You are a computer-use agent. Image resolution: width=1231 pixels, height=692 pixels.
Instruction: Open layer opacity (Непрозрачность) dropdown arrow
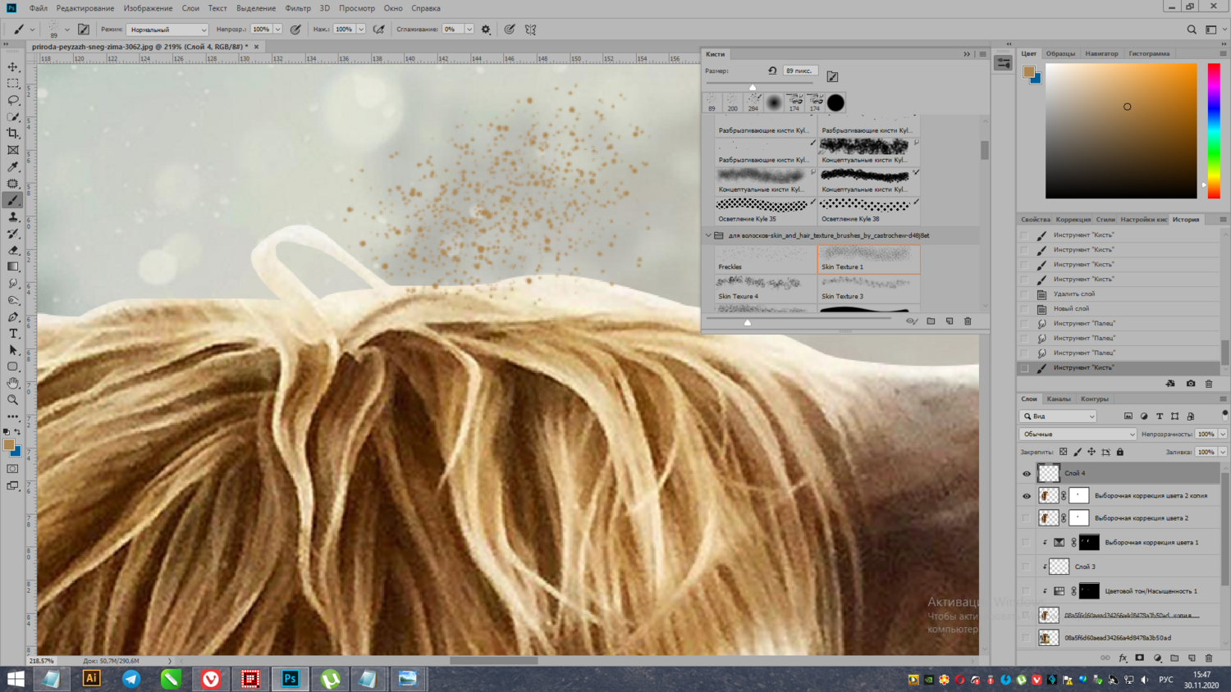click(x=1222, y=435)
